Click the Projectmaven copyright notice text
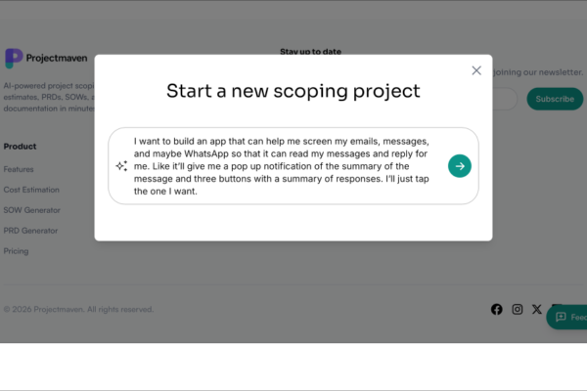This screenshot has width=587, height=391. pos(78,310)
